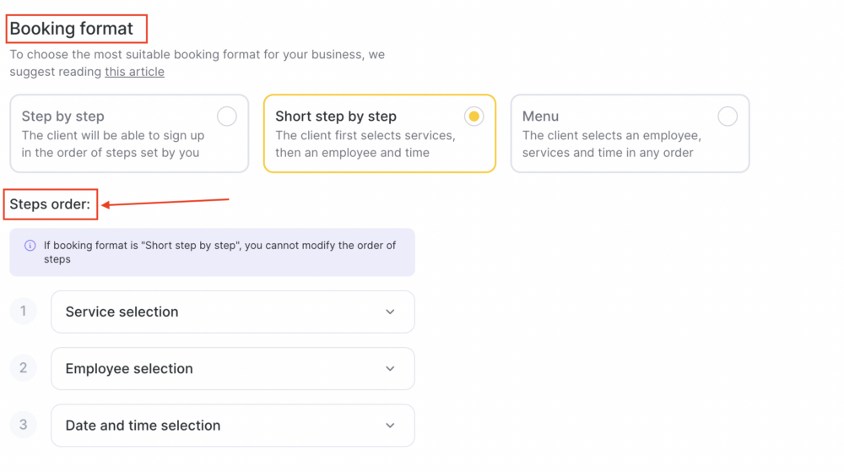Select the Short step by step radio button
Screen dimensions: 844x472
click(x=473, y=117)
